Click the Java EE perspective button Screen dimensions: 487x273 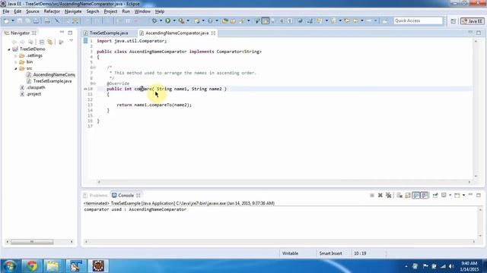coord(473,20)
